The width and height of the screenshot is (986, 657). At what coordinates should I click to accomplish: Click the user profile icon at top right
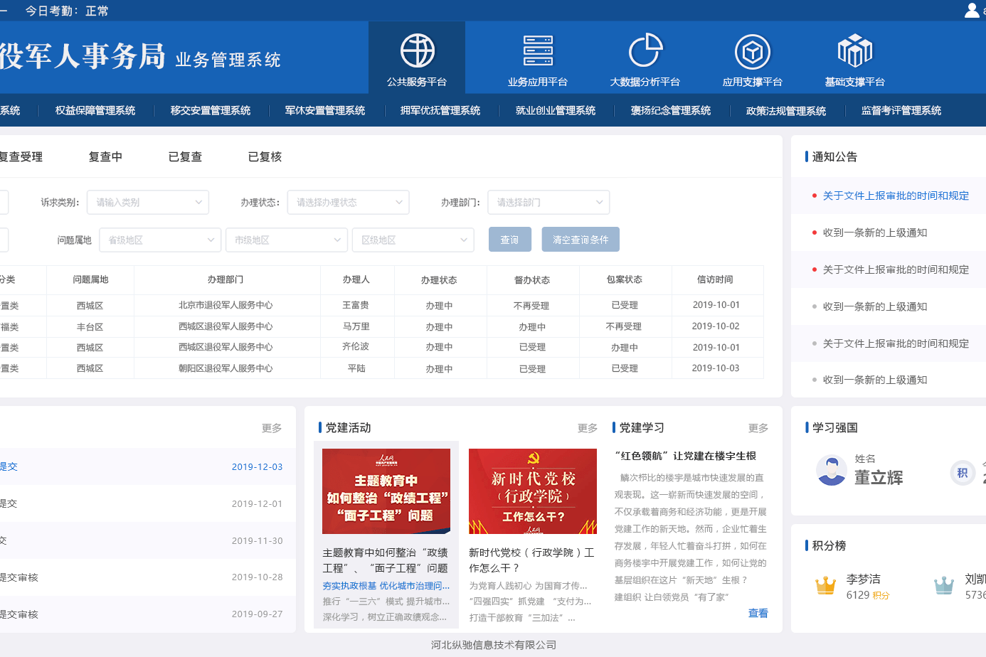tap(972, 10)
